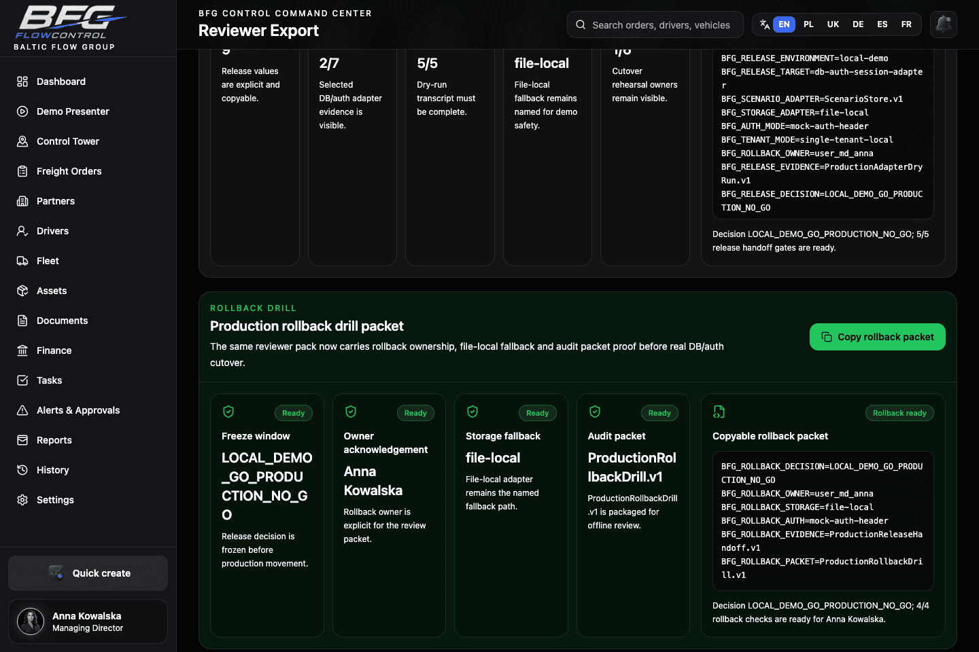
Task: Switch language to UK
Action: 833,24
